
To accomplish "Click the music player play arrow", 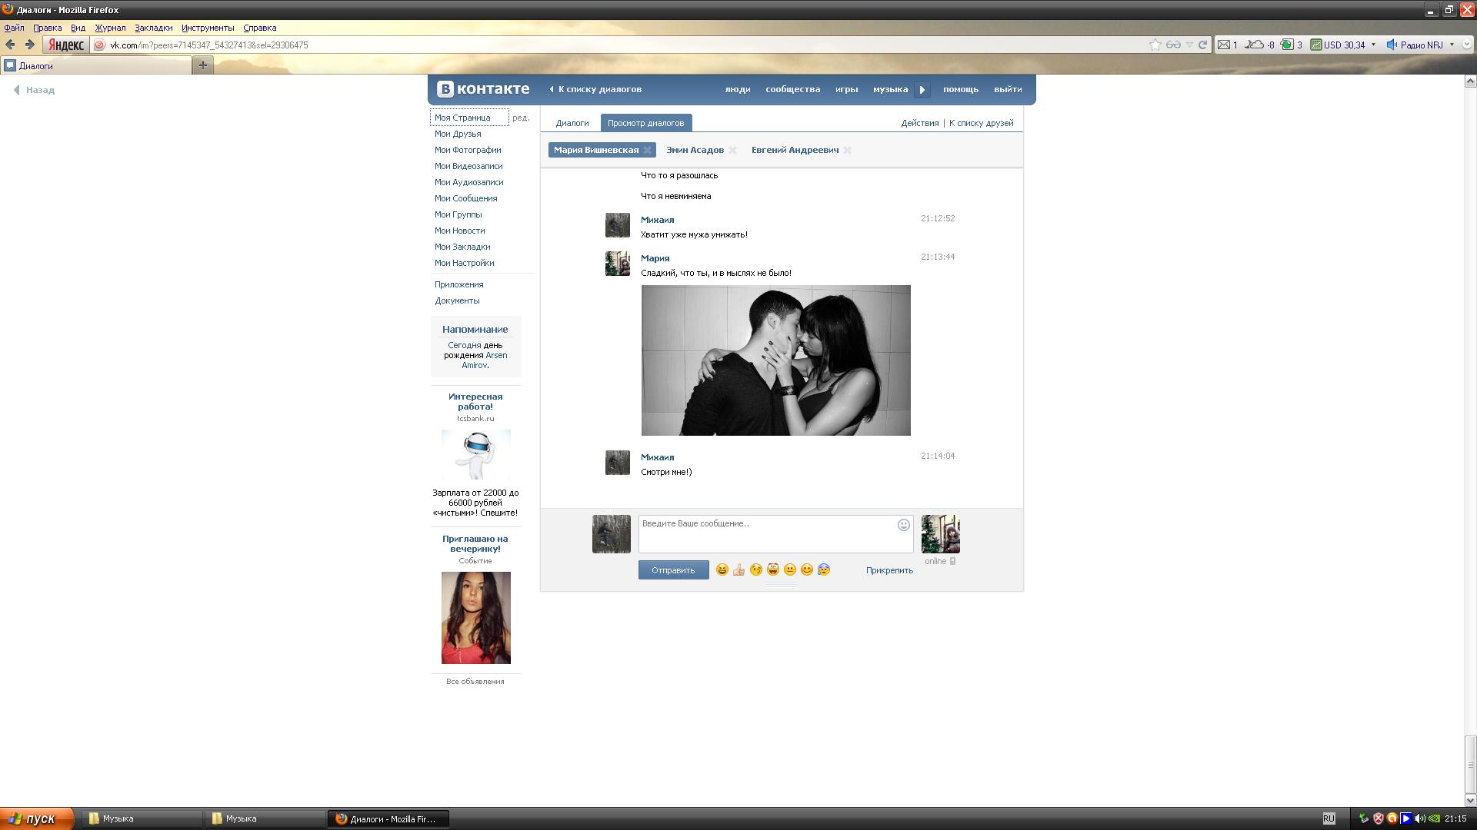I will click(x=922, y=90).
